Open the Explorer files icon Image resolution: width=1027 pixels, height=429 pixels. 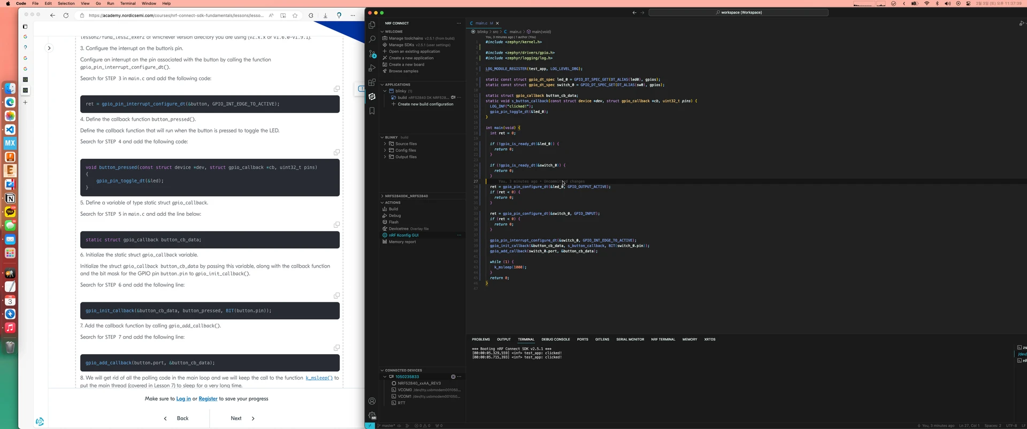click(x=372, y=25)
